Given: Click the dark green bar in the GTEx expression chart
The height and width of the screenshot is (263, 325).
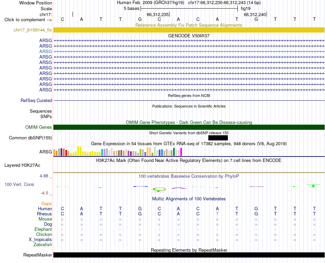Looking at the screenshot, I should [x=174, y=152].
